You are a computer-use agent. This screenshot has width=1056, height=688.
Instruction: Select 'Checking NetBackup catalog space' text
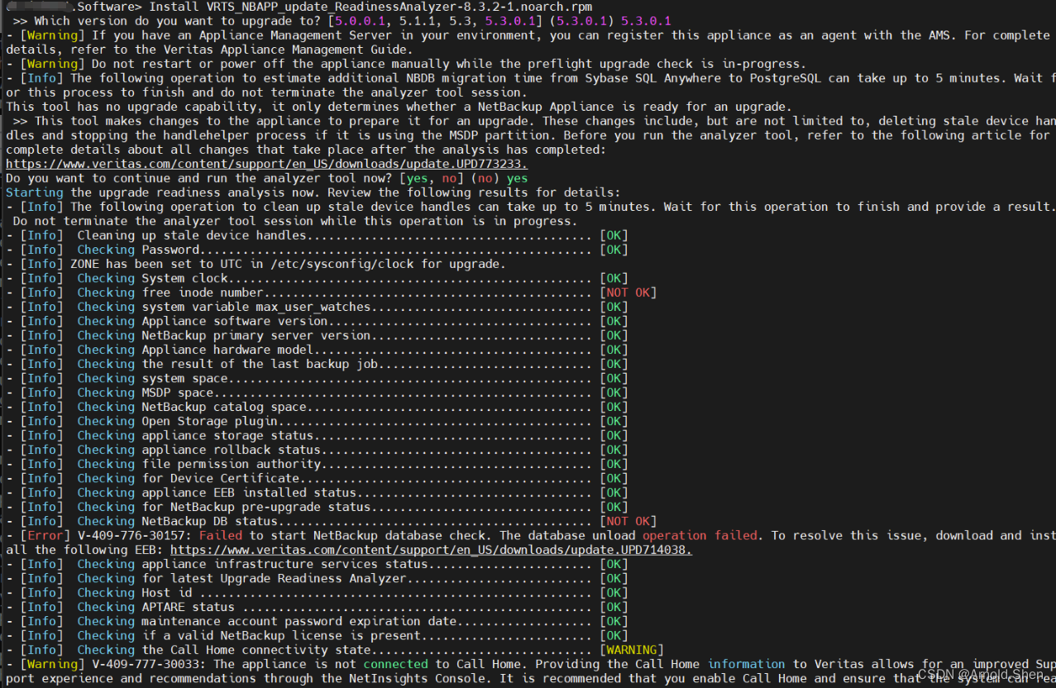click(192, 407)
